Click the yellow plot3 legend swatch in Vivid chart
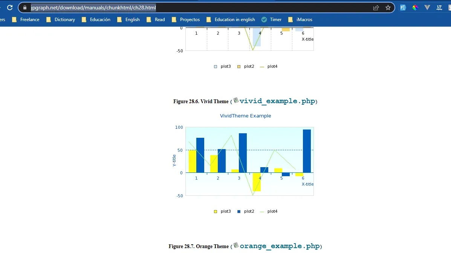This screenshot has width=451, height=253. pyautogui.click(x=216, y=212)
